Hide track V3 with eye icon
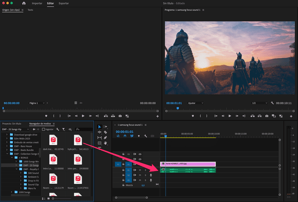 tap(140, 154)
